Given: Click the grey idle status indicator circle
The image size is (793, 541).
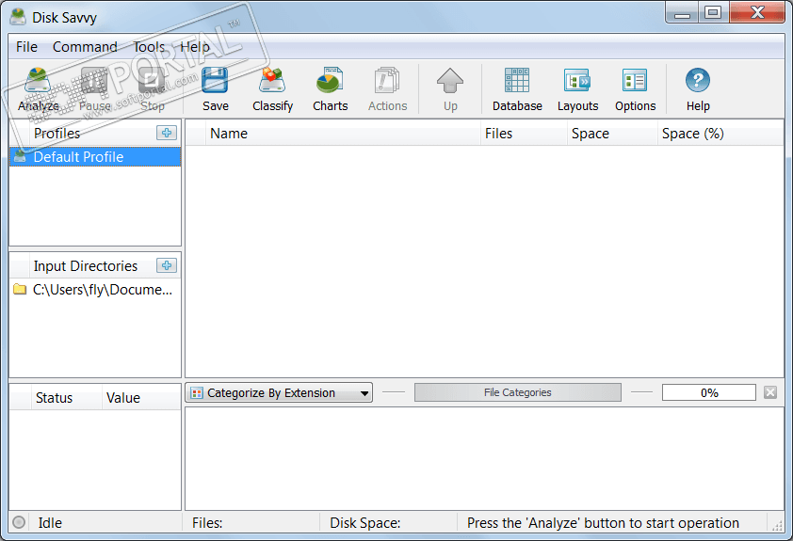Looking at the screenshot, I should point(19,522).
